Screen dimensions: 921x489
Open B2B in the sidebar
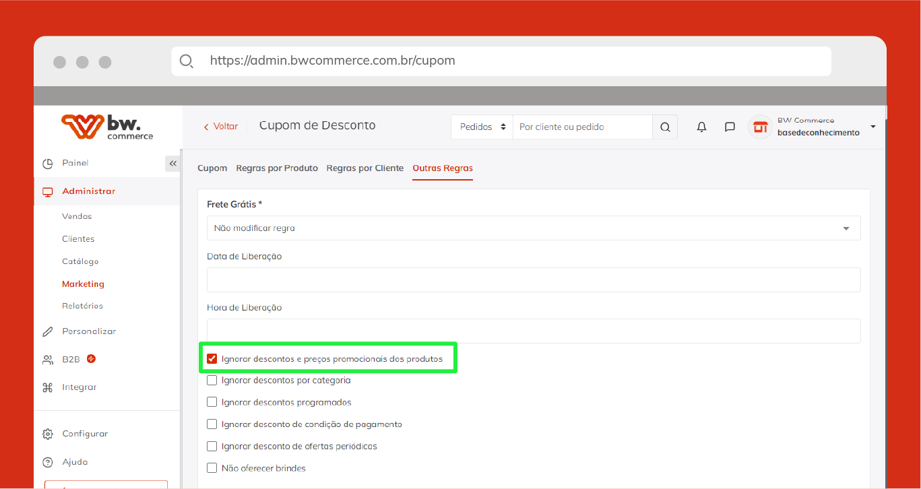click(x=71, y=360)
